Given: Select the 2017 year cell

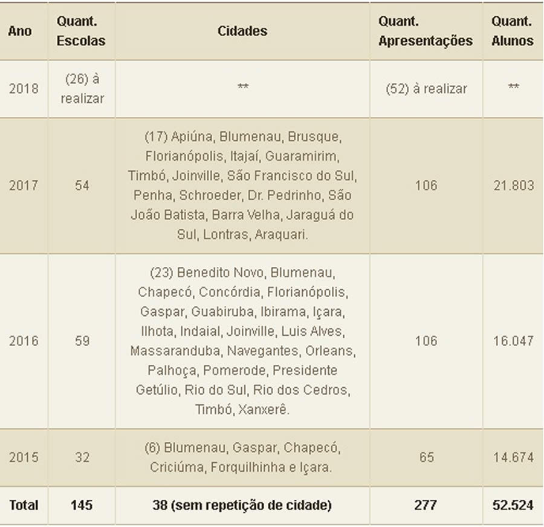Looking at the screenshot, I should pyautogui.click(x=24, y=185).
